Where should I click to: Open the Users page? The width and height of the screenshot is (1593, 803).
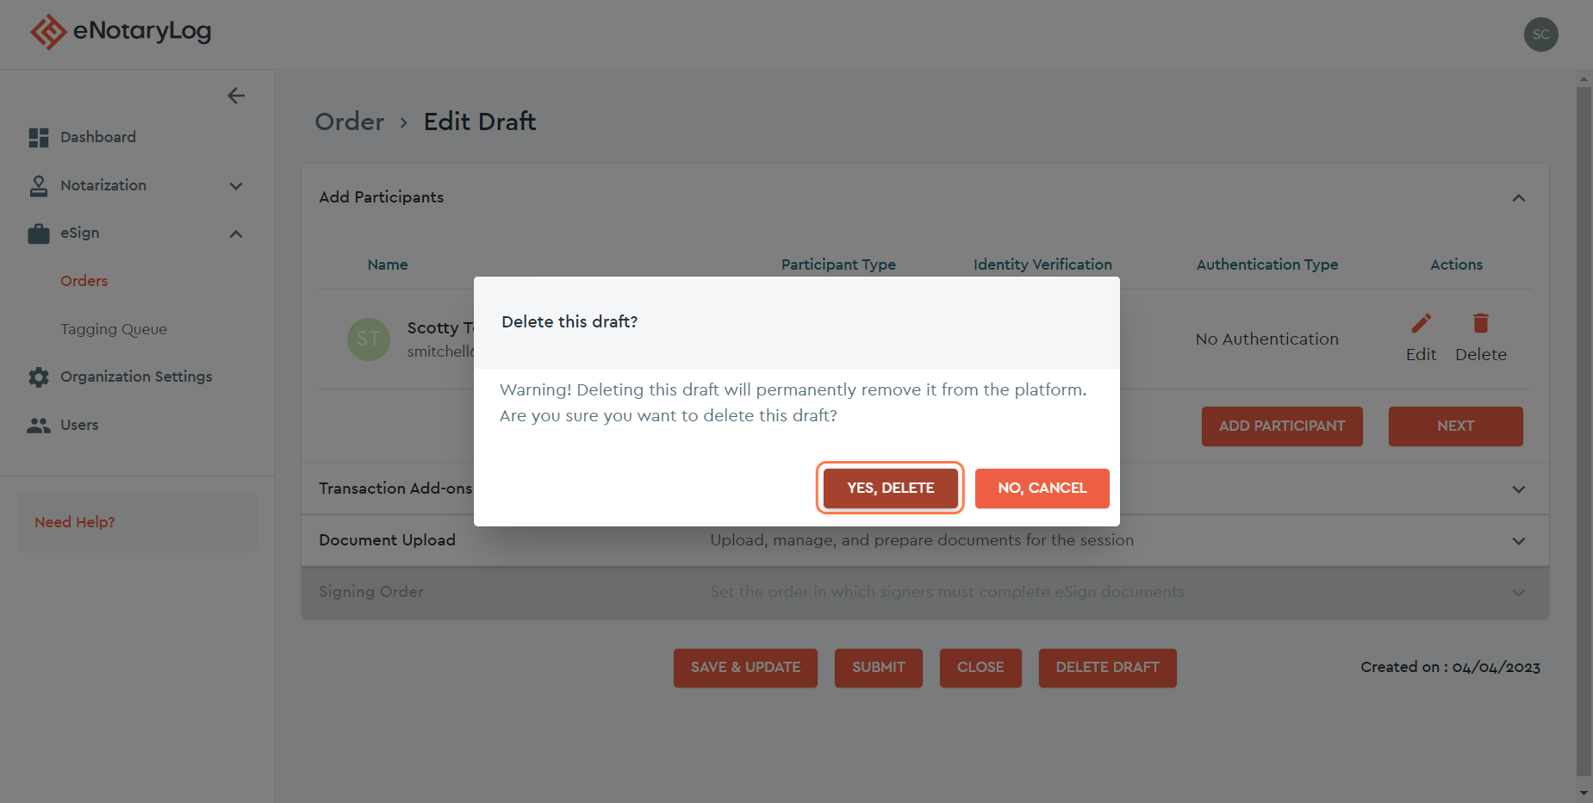(79, 426)
